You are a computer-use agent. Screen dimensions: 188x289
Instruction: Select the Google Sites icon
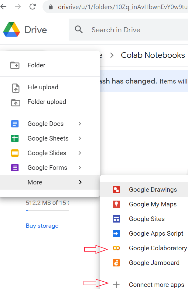point(116,219)
